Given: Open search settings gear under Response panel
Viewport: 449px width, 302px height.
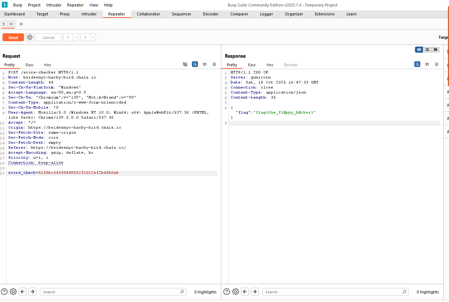Looking at the screenshot, I should coord(236,292).
